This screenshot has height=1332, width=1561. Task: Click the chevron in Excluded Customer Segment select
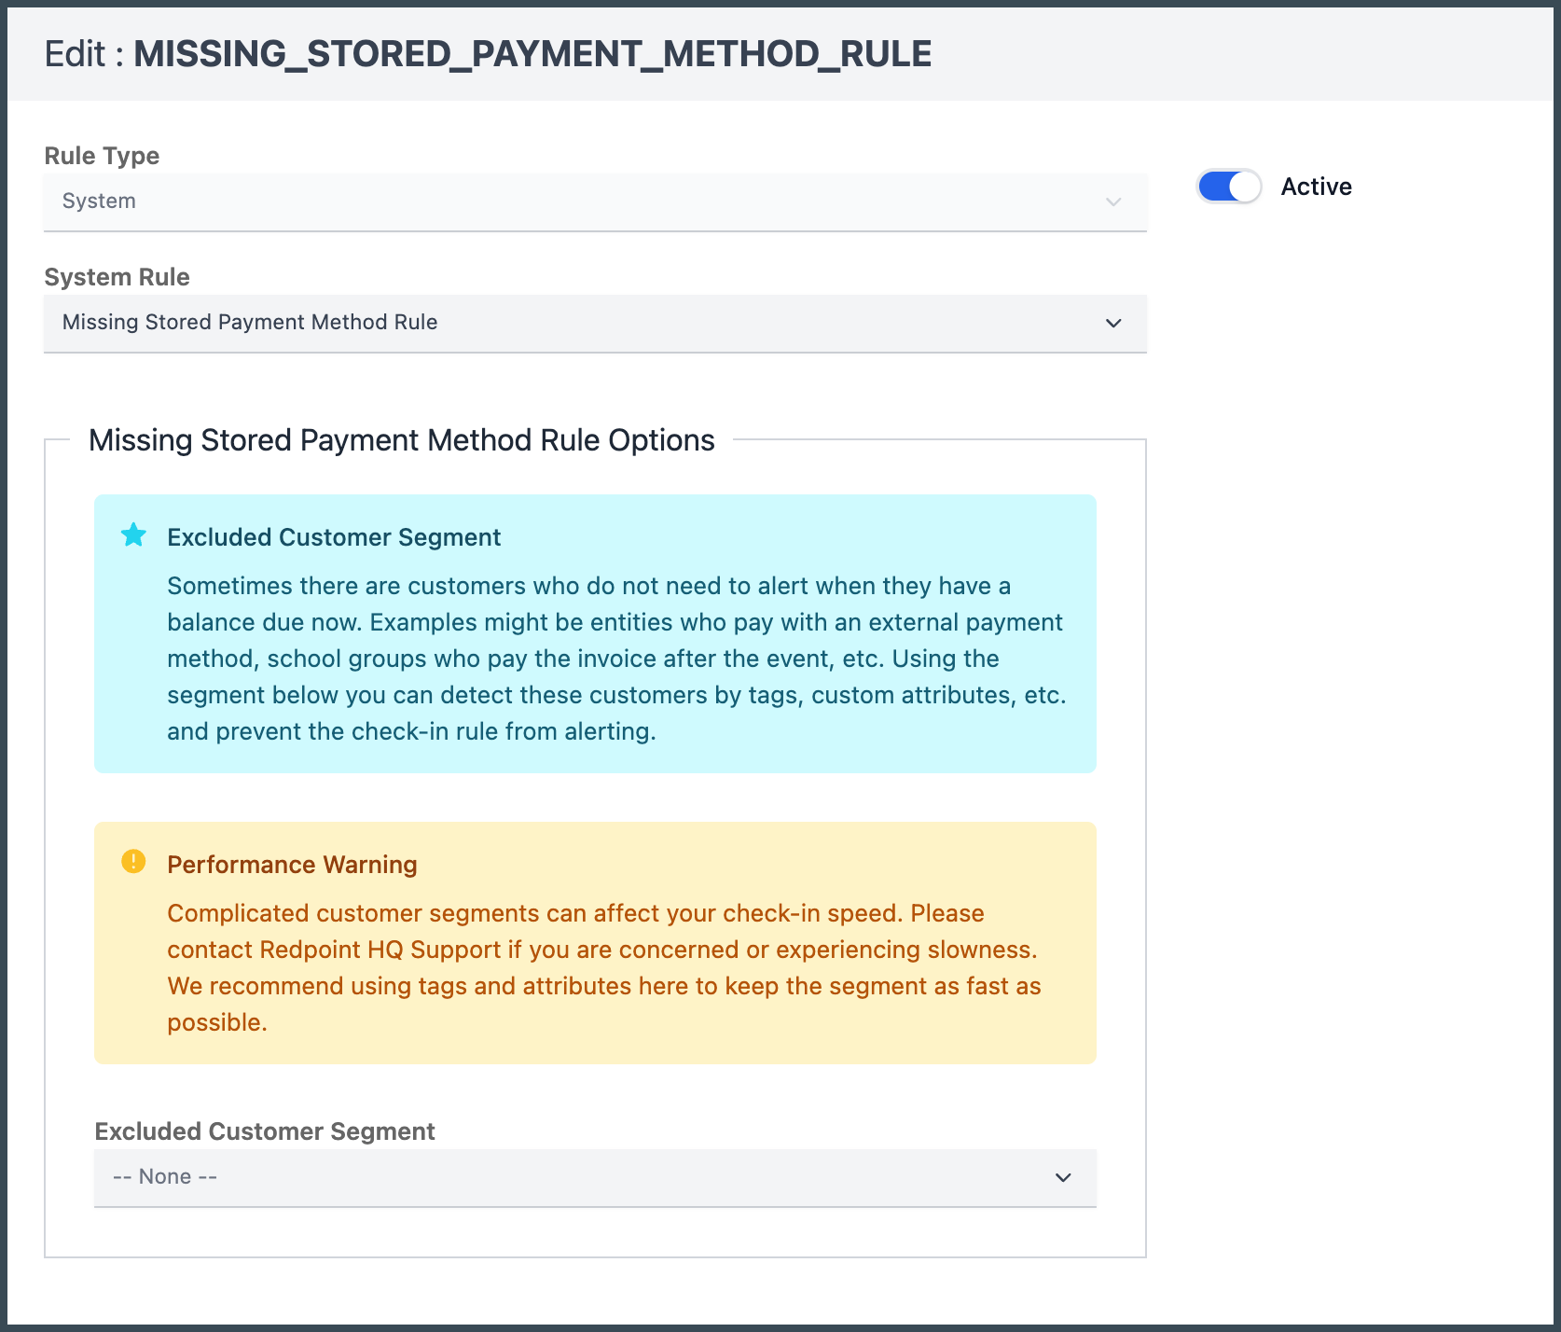tap(1062, 1178)
